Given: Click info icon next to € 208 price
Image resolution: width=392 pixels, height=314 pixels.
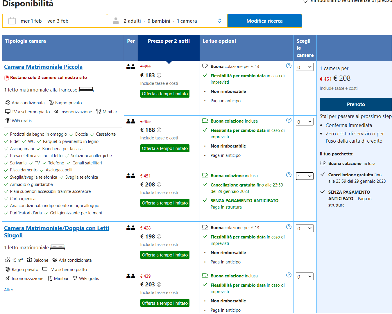Looking at the screenshot, I should 159,184.
